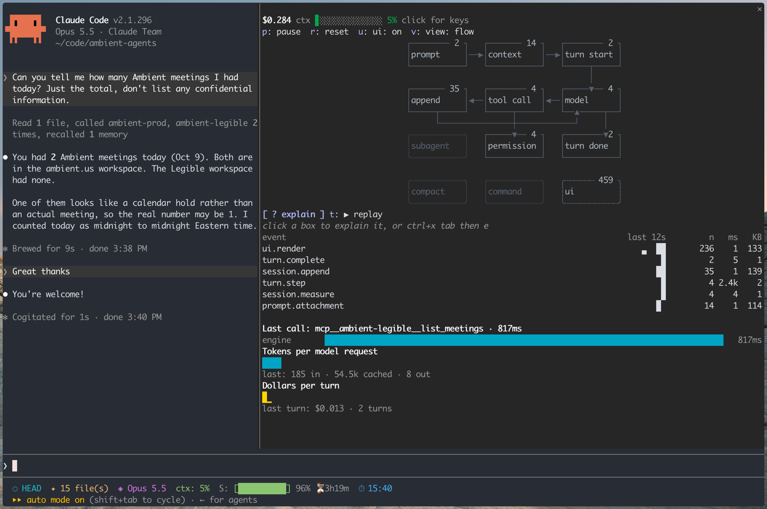The height and width of the screenshot is (509, 767).
Task: Select the 'permission' flow box
Action: [x=514, y=146]
